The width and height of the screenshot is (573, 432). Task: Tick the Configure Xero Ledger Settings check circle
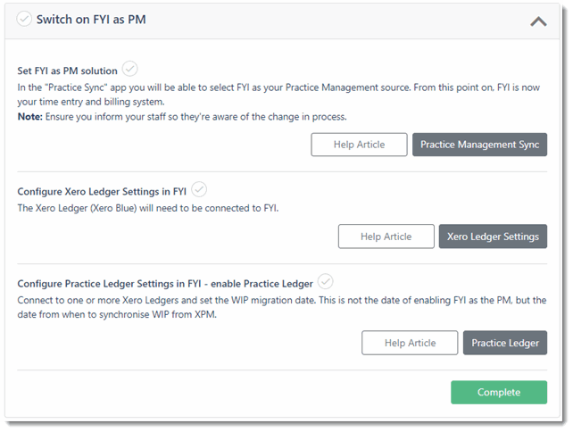click(199, 189)
